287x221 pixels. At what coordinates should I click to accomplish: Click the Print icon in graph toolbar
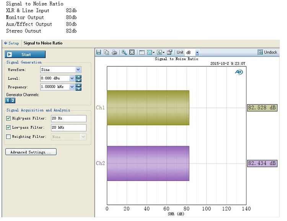pos(114,52)
